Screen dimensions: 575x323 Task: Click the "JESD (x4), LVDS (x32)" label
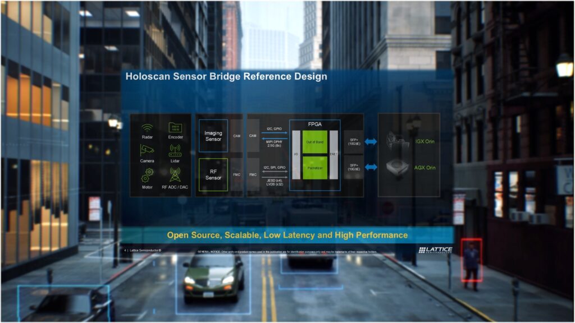coord(274,182)
